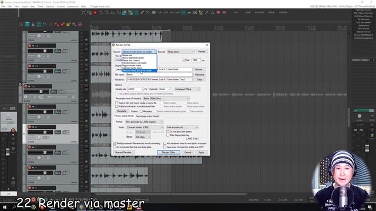Toggle the Tail checkbox
376x211 pixels.
coord(184,60)
